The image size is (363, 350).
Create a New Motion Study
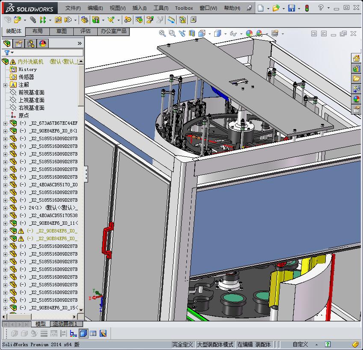(x=127, y=20)
